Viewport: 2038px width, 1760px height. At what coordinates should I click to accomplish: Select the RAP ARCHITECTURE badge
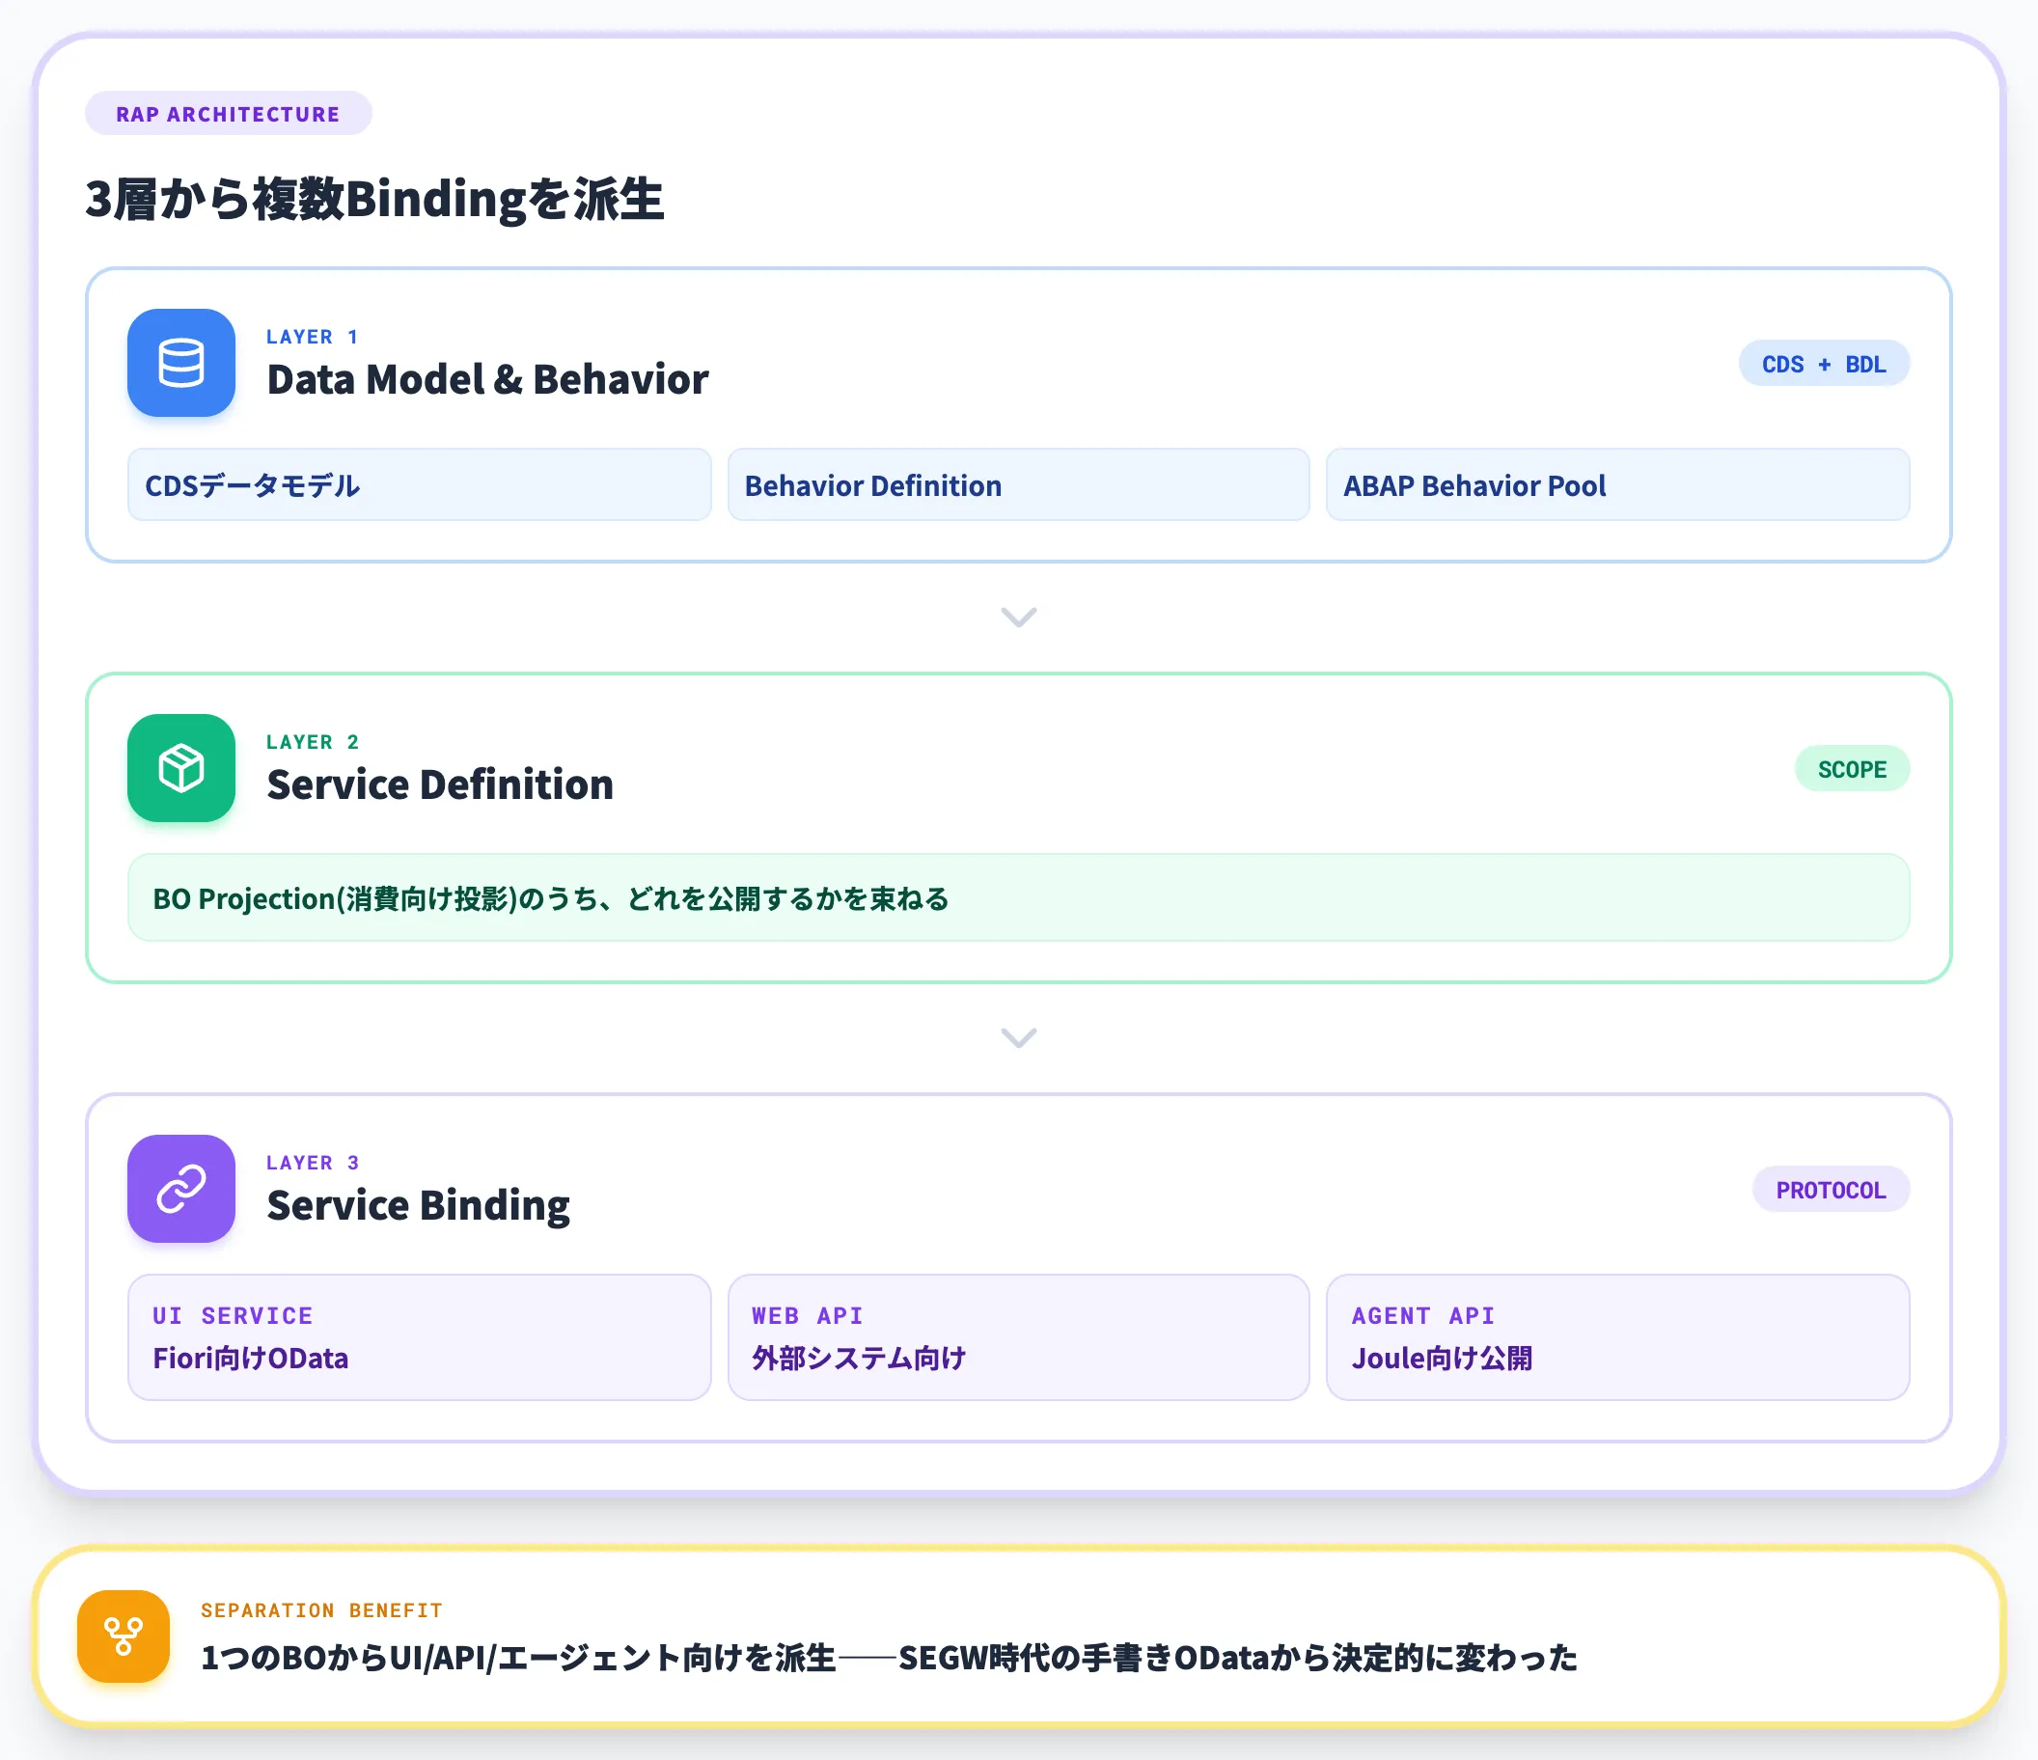(228, 114)
